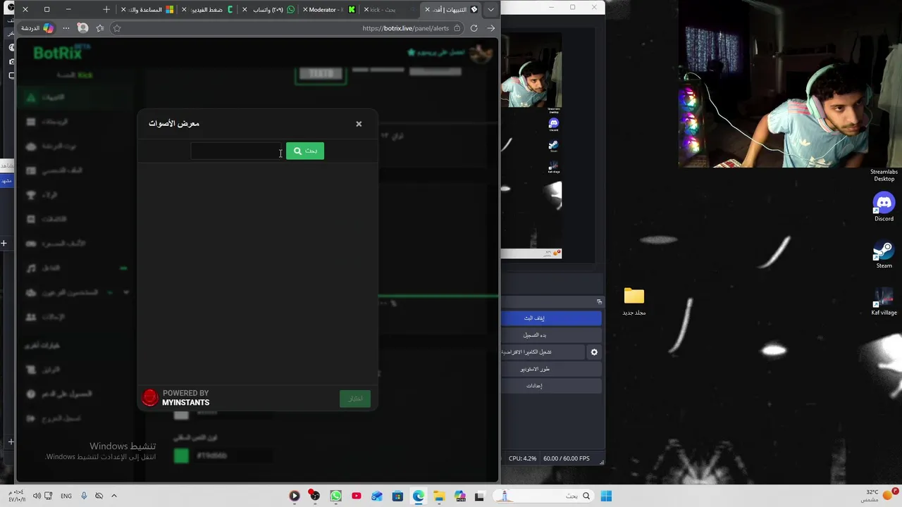Click the green color swatch #19d66b

pyautogui.click(x=181, y=456)
